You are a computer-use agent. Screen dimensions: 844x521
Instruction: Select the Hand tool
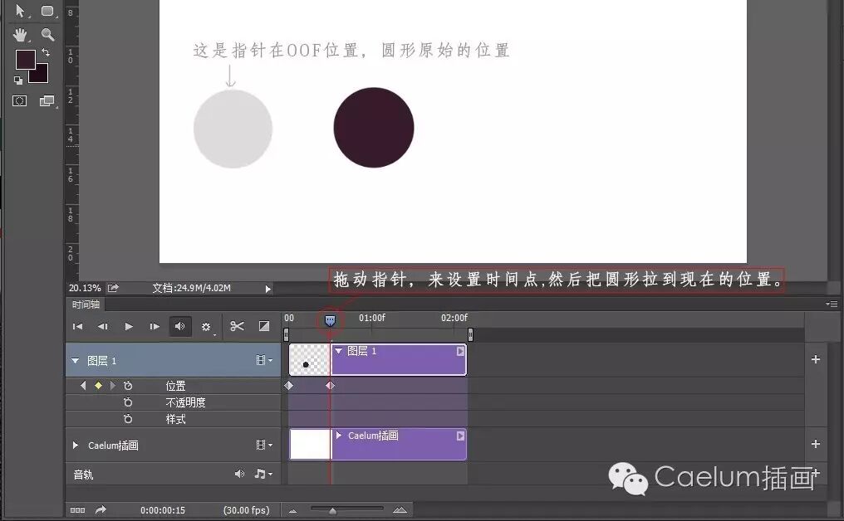pyautogui.click(x=18, y=35)
